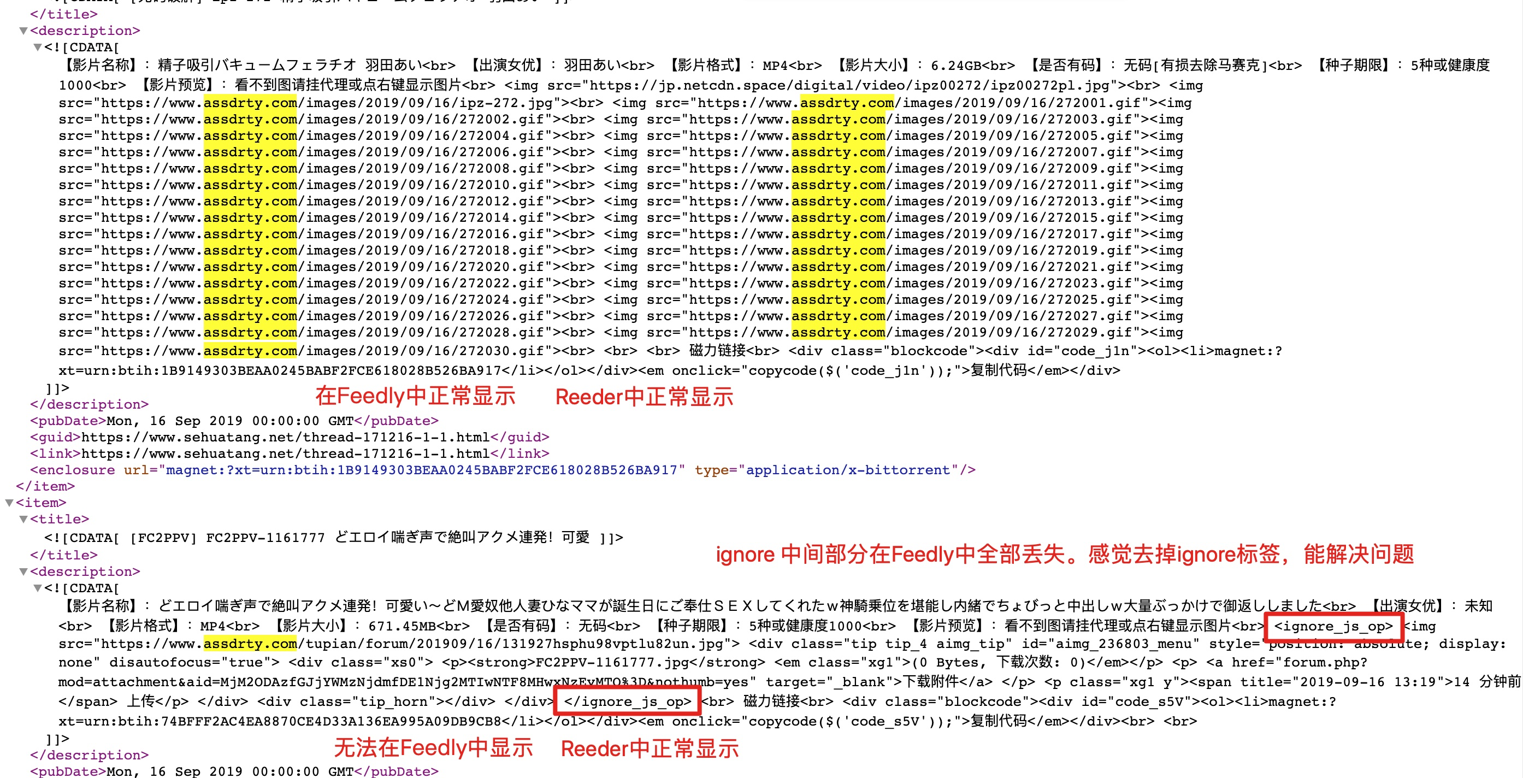Viewport: 1523px width, 778px height.
Task: Click the 272020.gif image URL
Action: pyautogui.click(x=323, y=267)
